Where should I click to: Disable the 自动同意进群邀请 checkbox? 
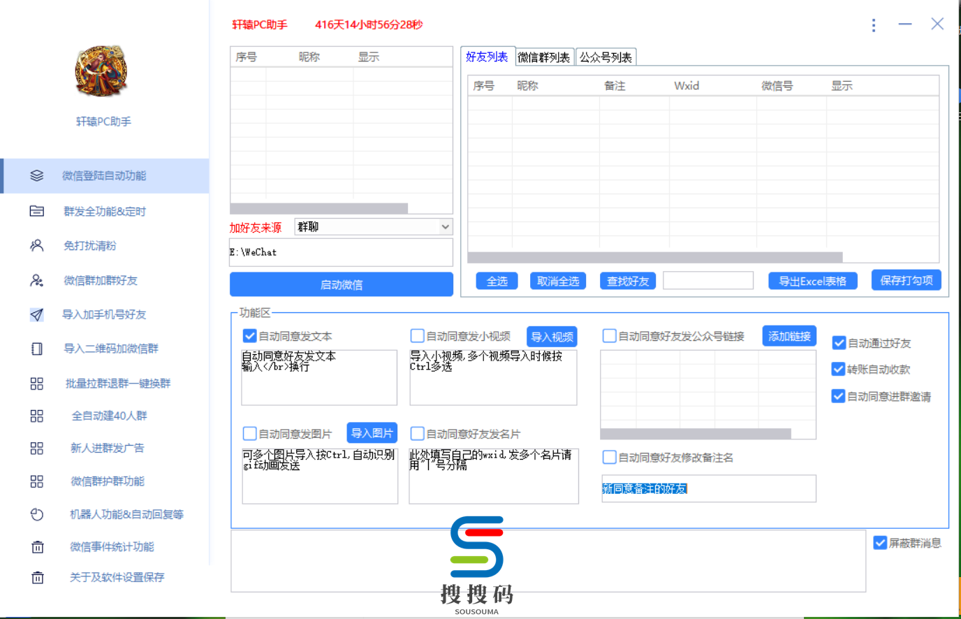[x=839, y=396]
